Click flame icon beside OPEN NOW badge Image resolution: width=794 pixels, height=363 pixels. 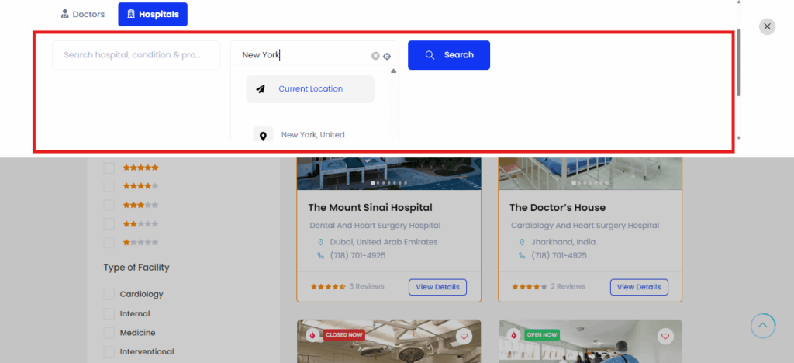point(515,335)
